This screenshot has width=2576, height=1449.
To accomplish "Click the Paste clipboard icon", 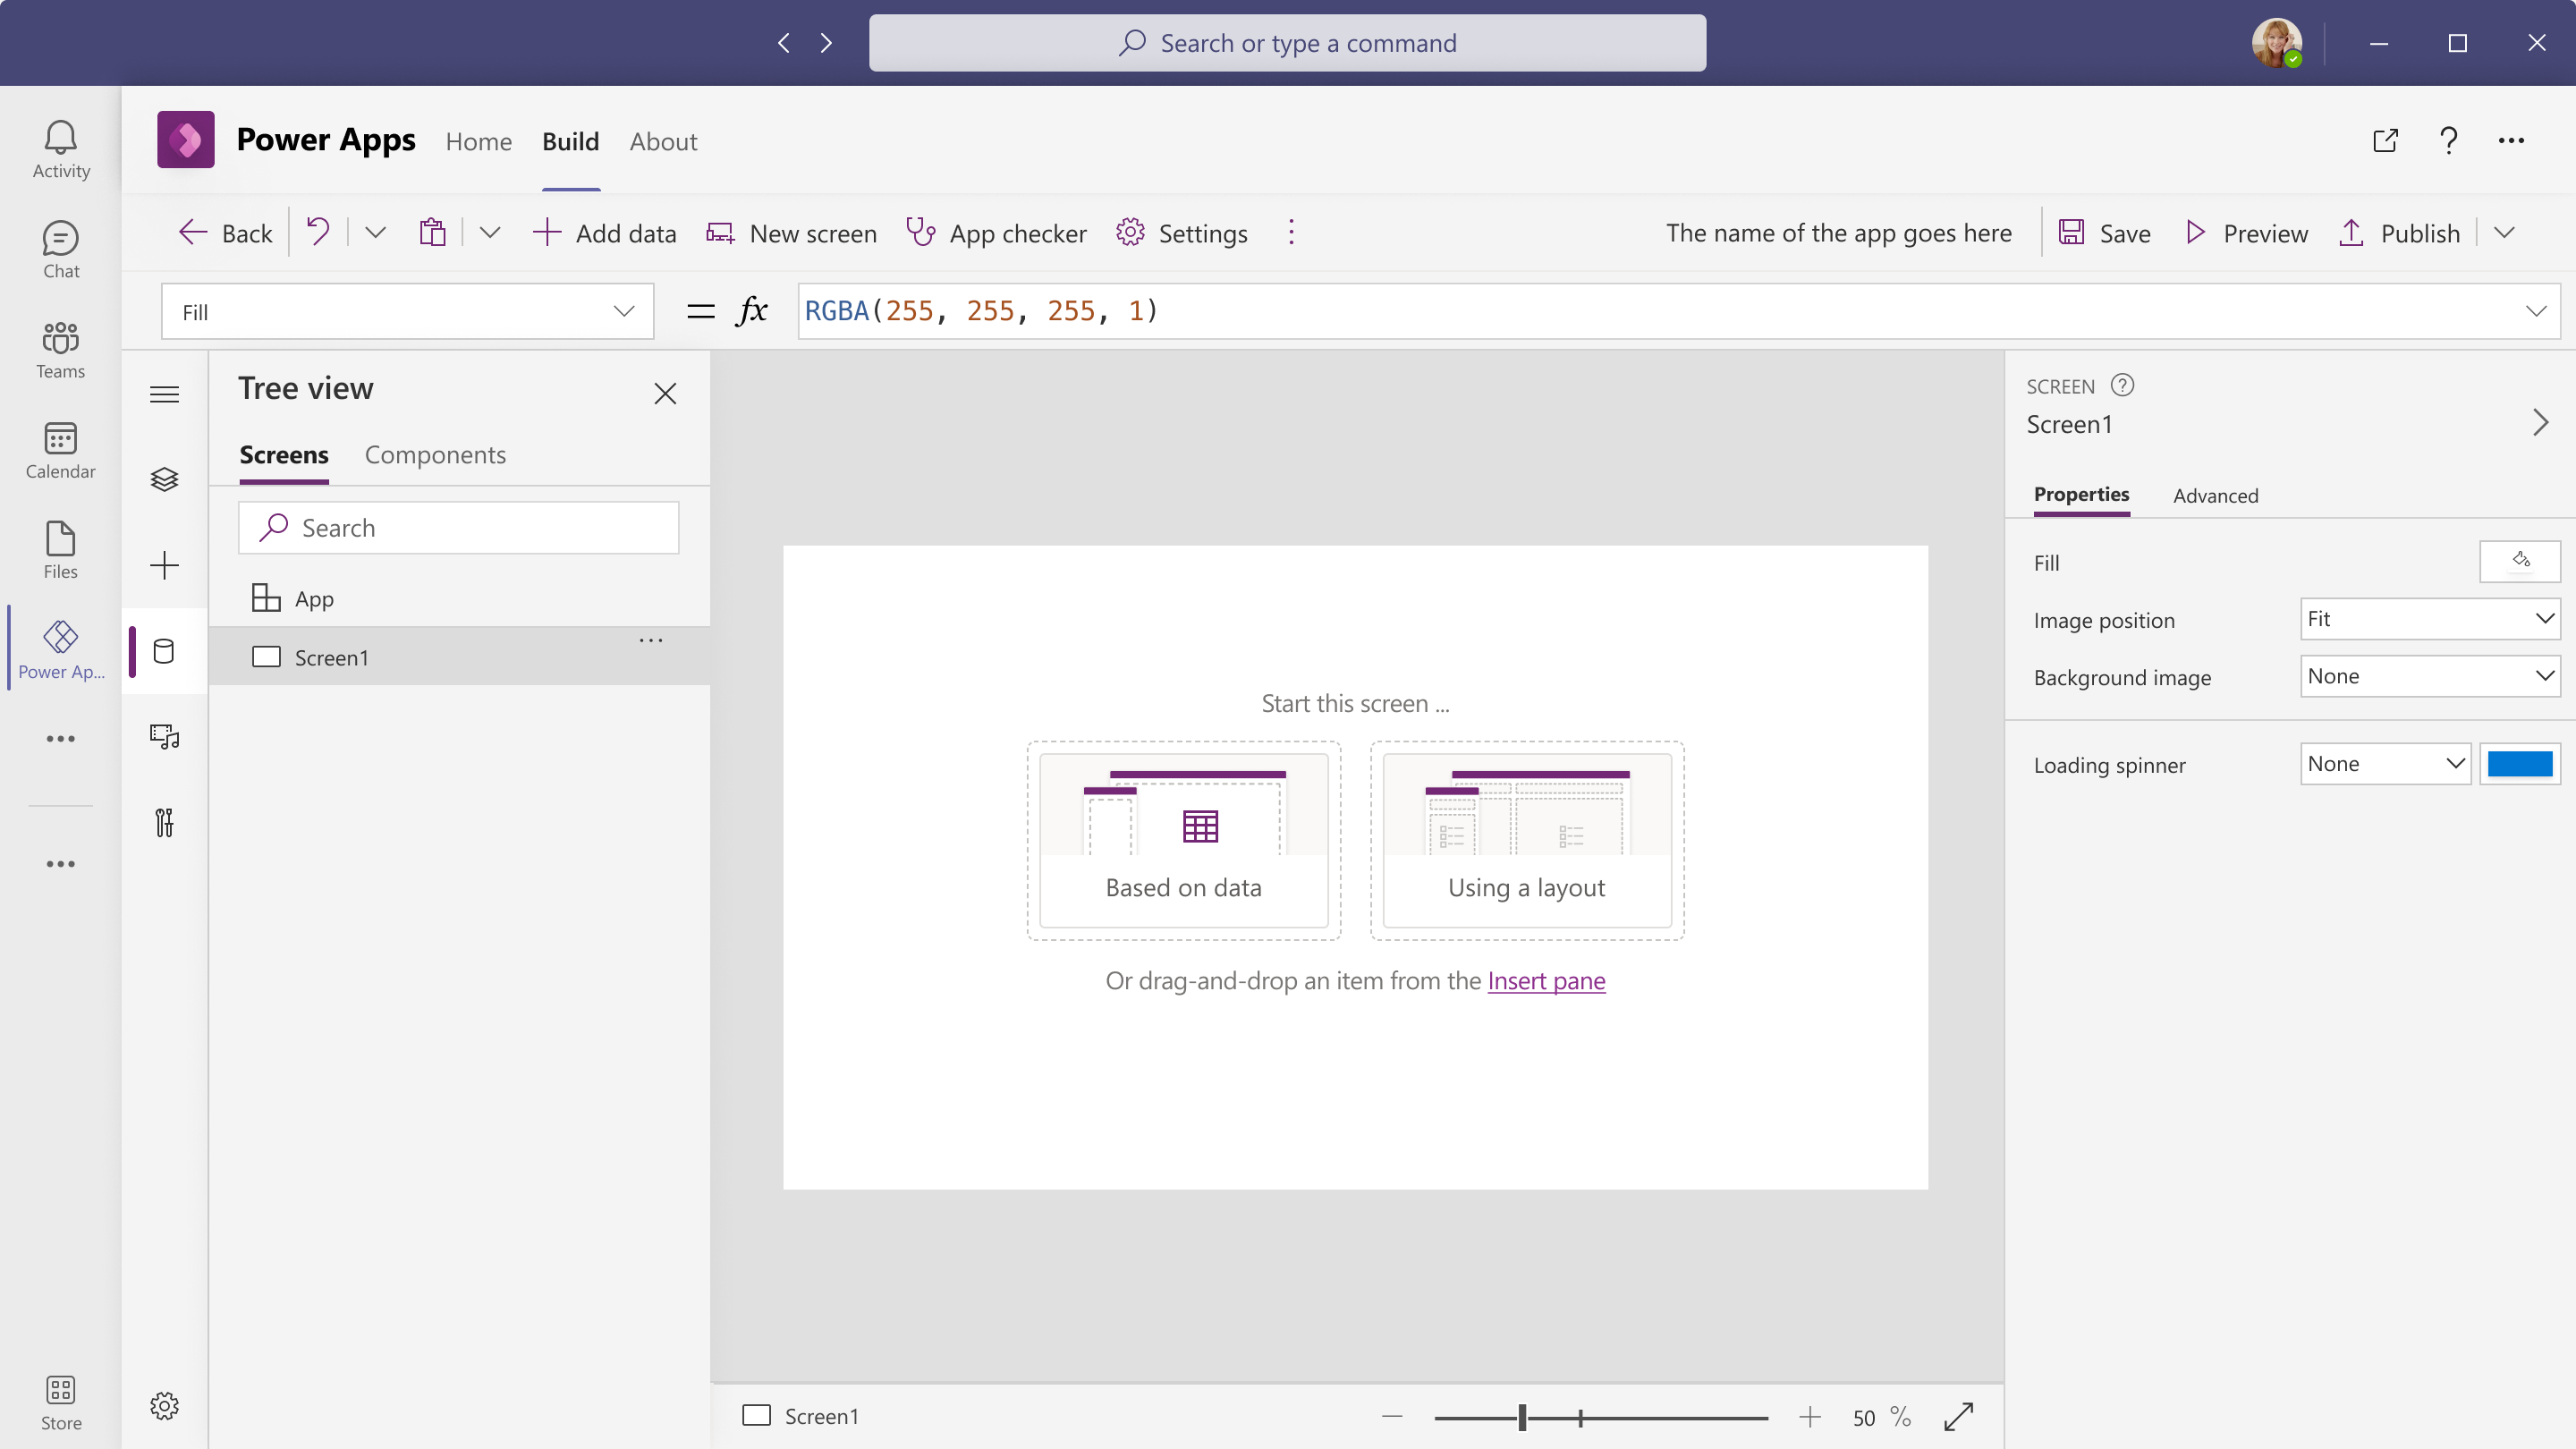I will [432, 232].
